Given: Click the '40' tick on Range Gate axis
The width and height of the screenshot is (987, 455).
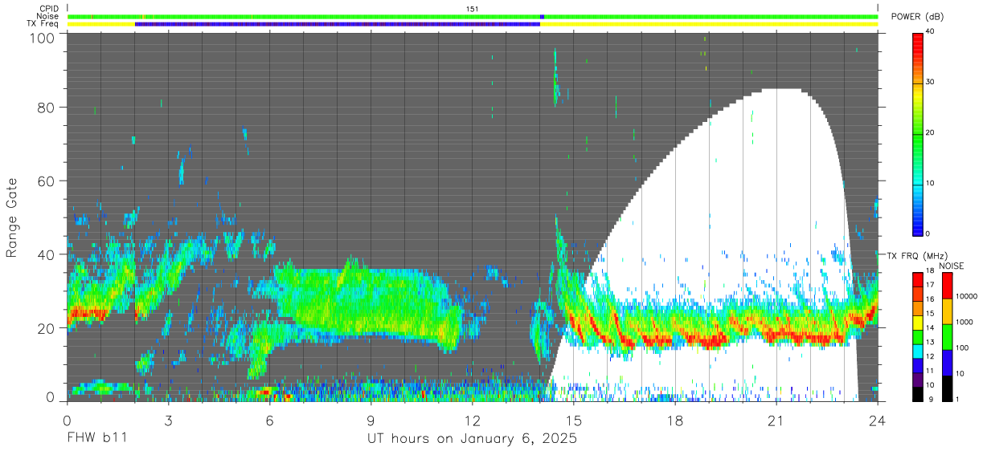Looking at the screenshot, I should click(46, 254).
